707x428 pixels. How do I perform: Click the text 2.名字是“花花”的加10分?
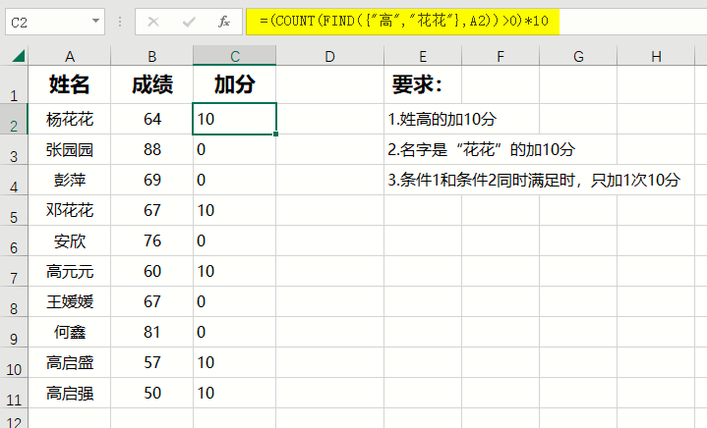pos(481,149)
